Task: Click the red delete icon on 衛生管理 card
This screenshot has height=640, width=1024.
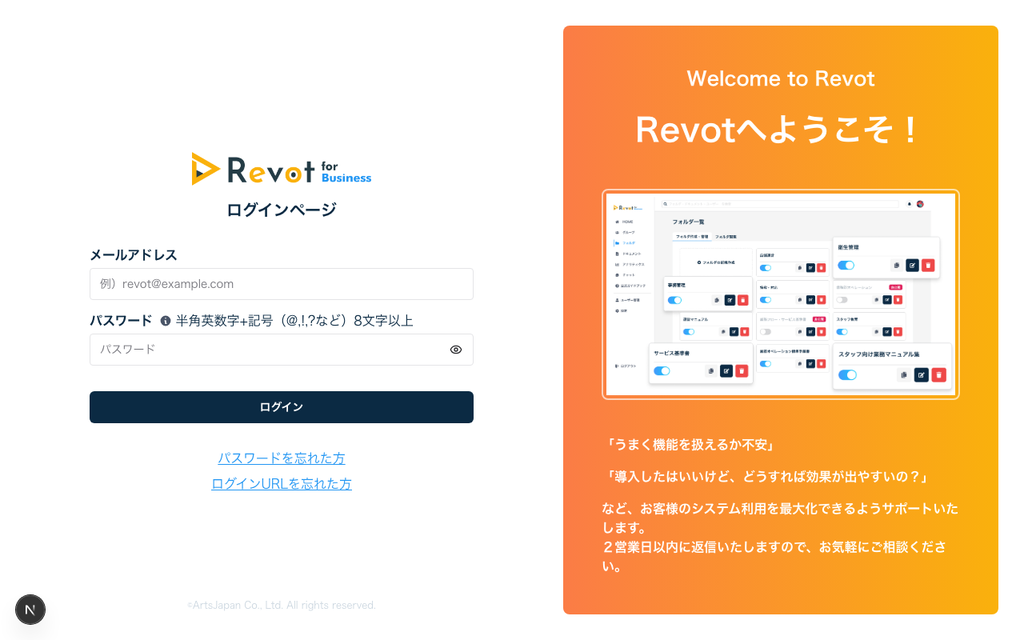Action: 928,266
